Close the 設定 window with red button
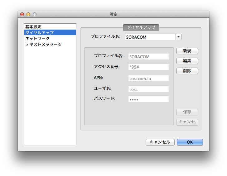Viewport: 227px width, 176px height. (22, 14)
